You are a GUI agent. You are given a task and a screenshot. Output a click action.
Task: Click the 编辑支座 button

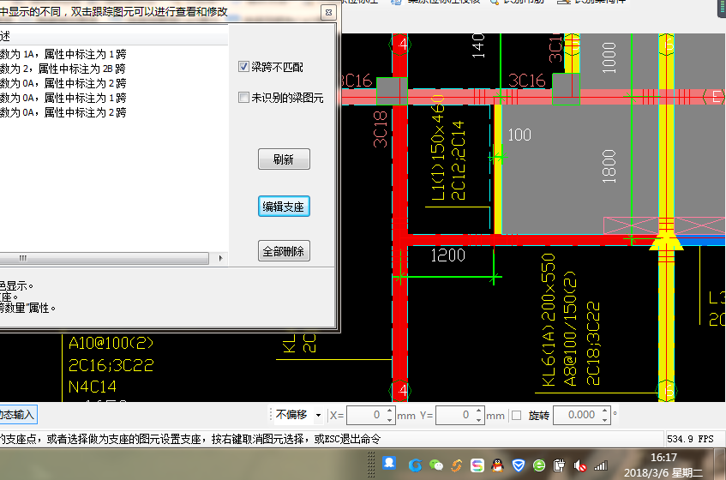284,207
